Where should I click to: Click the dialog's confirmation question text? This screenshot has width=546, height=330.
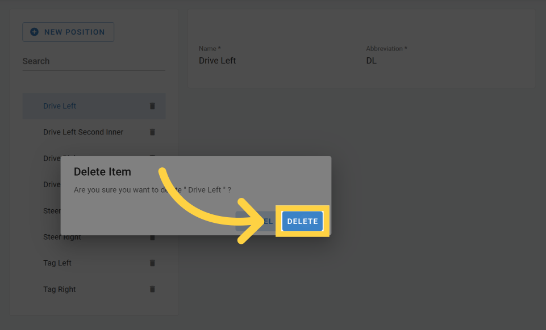pyautogui.click(x=152, y=190)
